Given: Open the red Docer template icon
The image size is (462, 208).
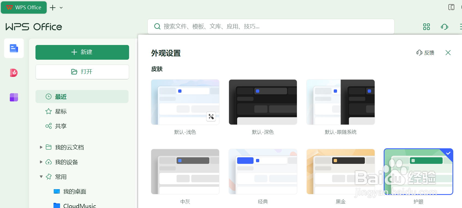Looking at the screenshot, I should [14, 73].
